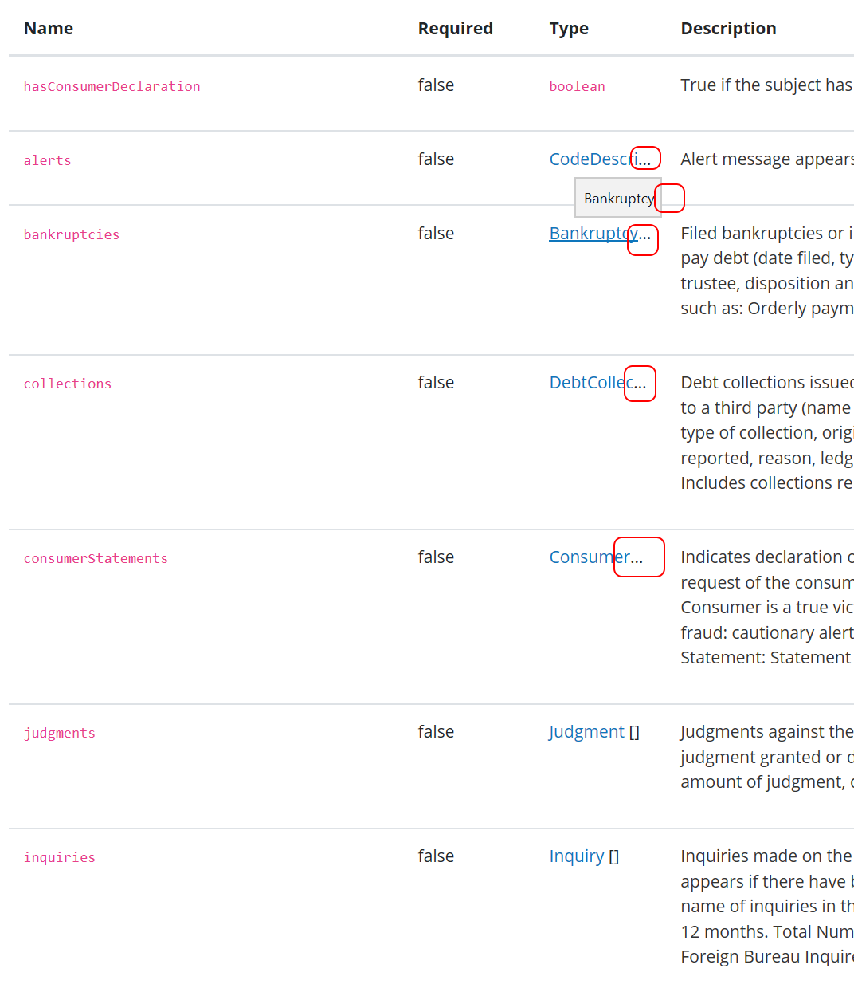Viewport: 854px width, 996px height.
Task: Click false in the inquiries row
Action: pyautogui.click(x=436, y=856)
